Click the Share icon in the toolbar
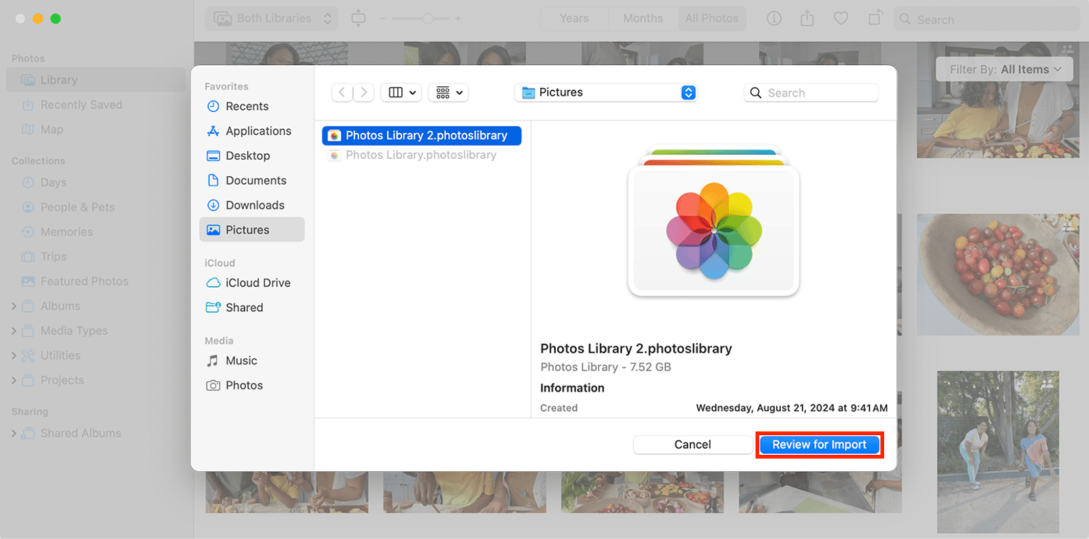 (807, 18)
